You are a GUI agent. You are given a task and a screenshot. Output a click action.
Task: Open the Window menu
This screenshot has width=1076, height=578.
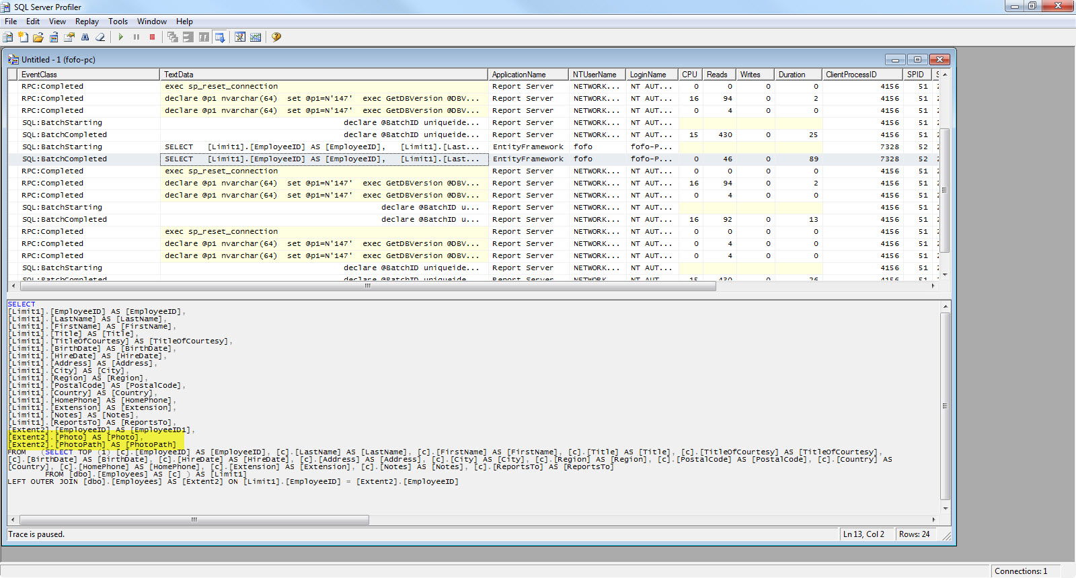tap(152, 22)
